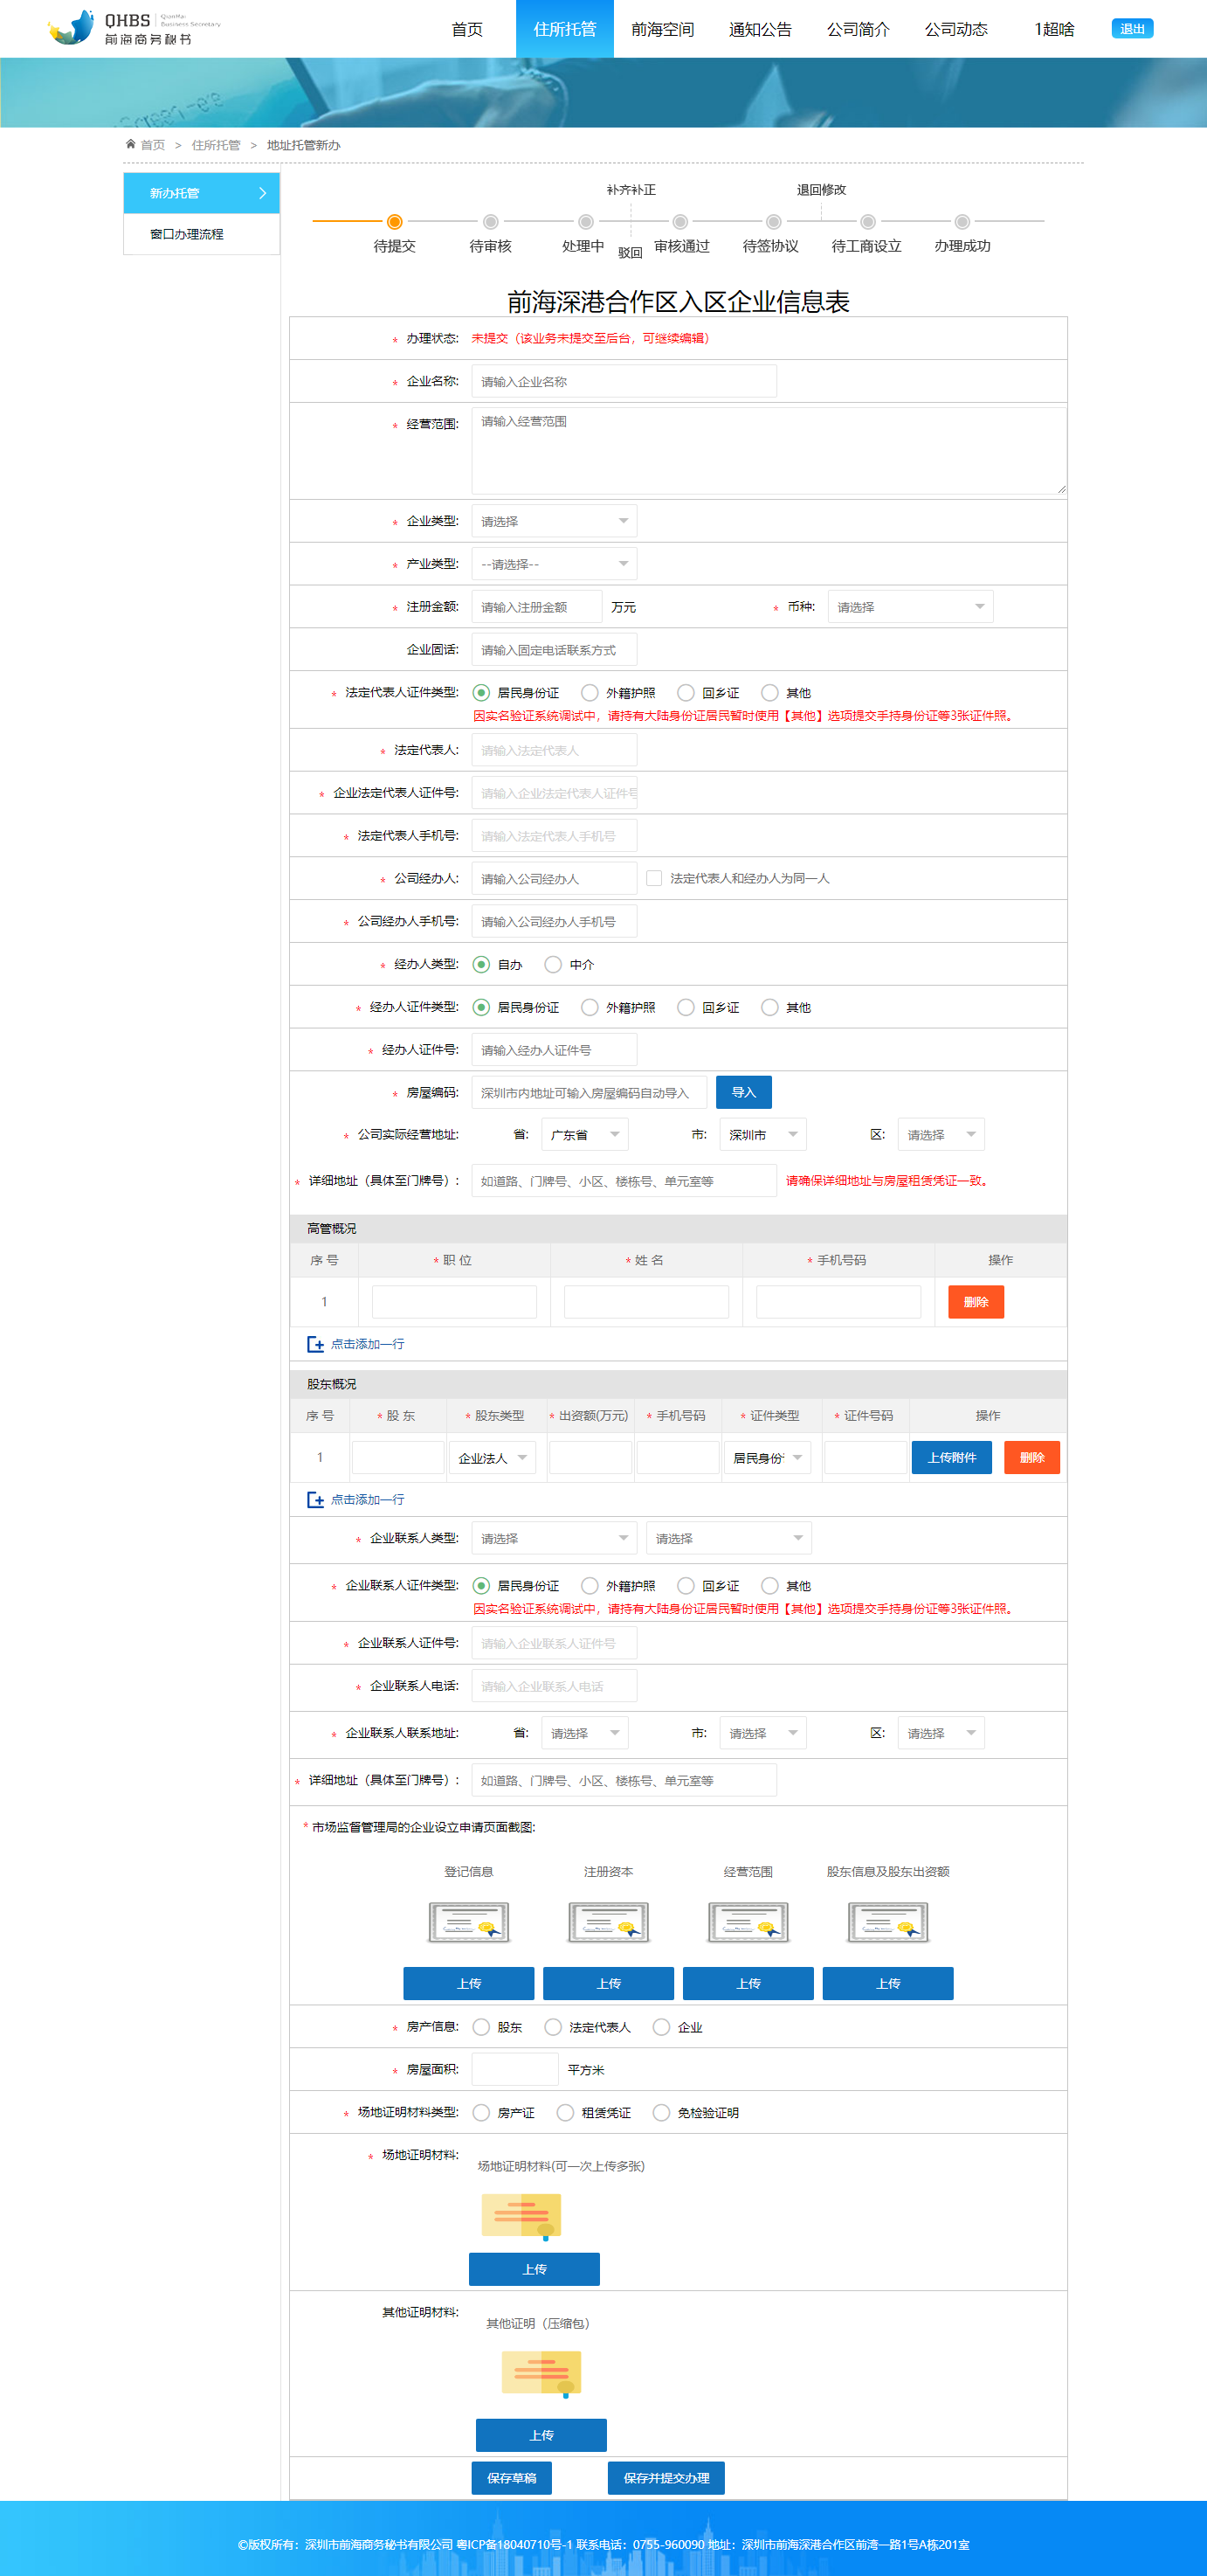Click the add-row icon under 股东概况

coord(314,1499)
